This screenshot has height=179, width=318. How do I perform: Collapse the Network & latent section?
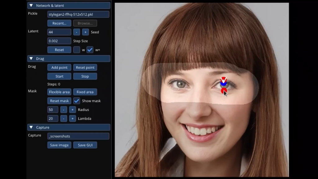69,6
